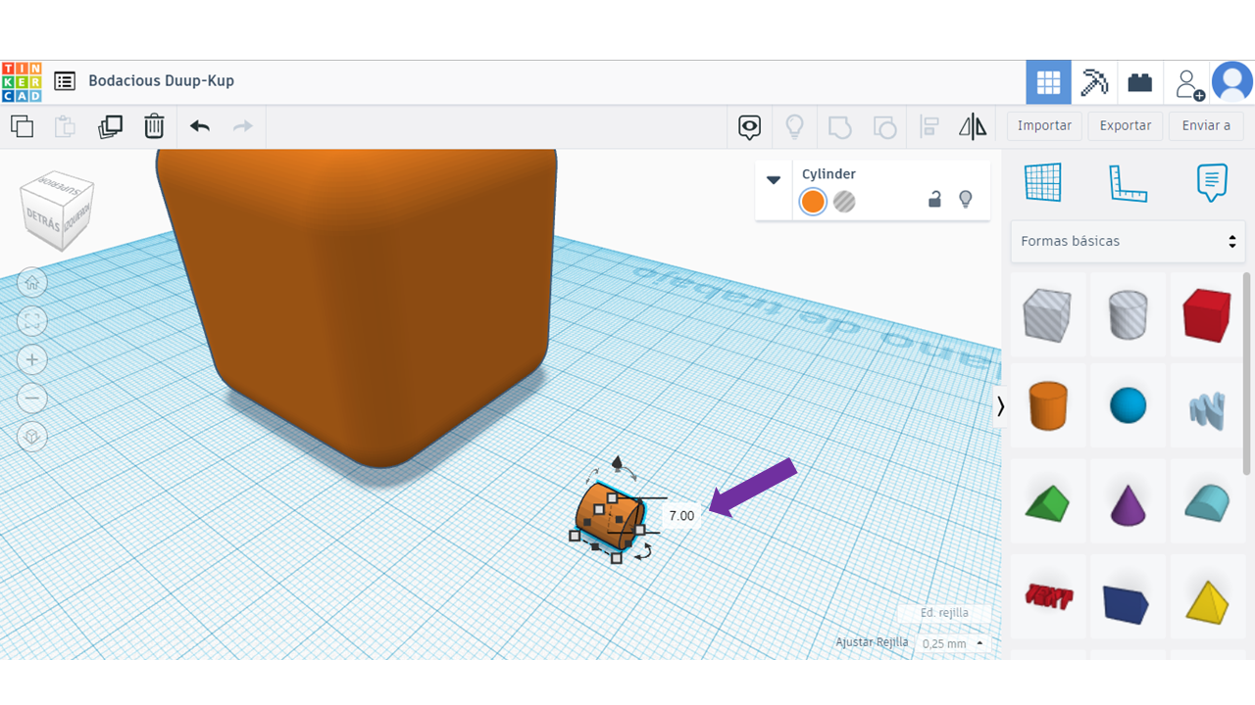Pick the purple Cone shape

pyautogui.click(x=1128, y=502)
